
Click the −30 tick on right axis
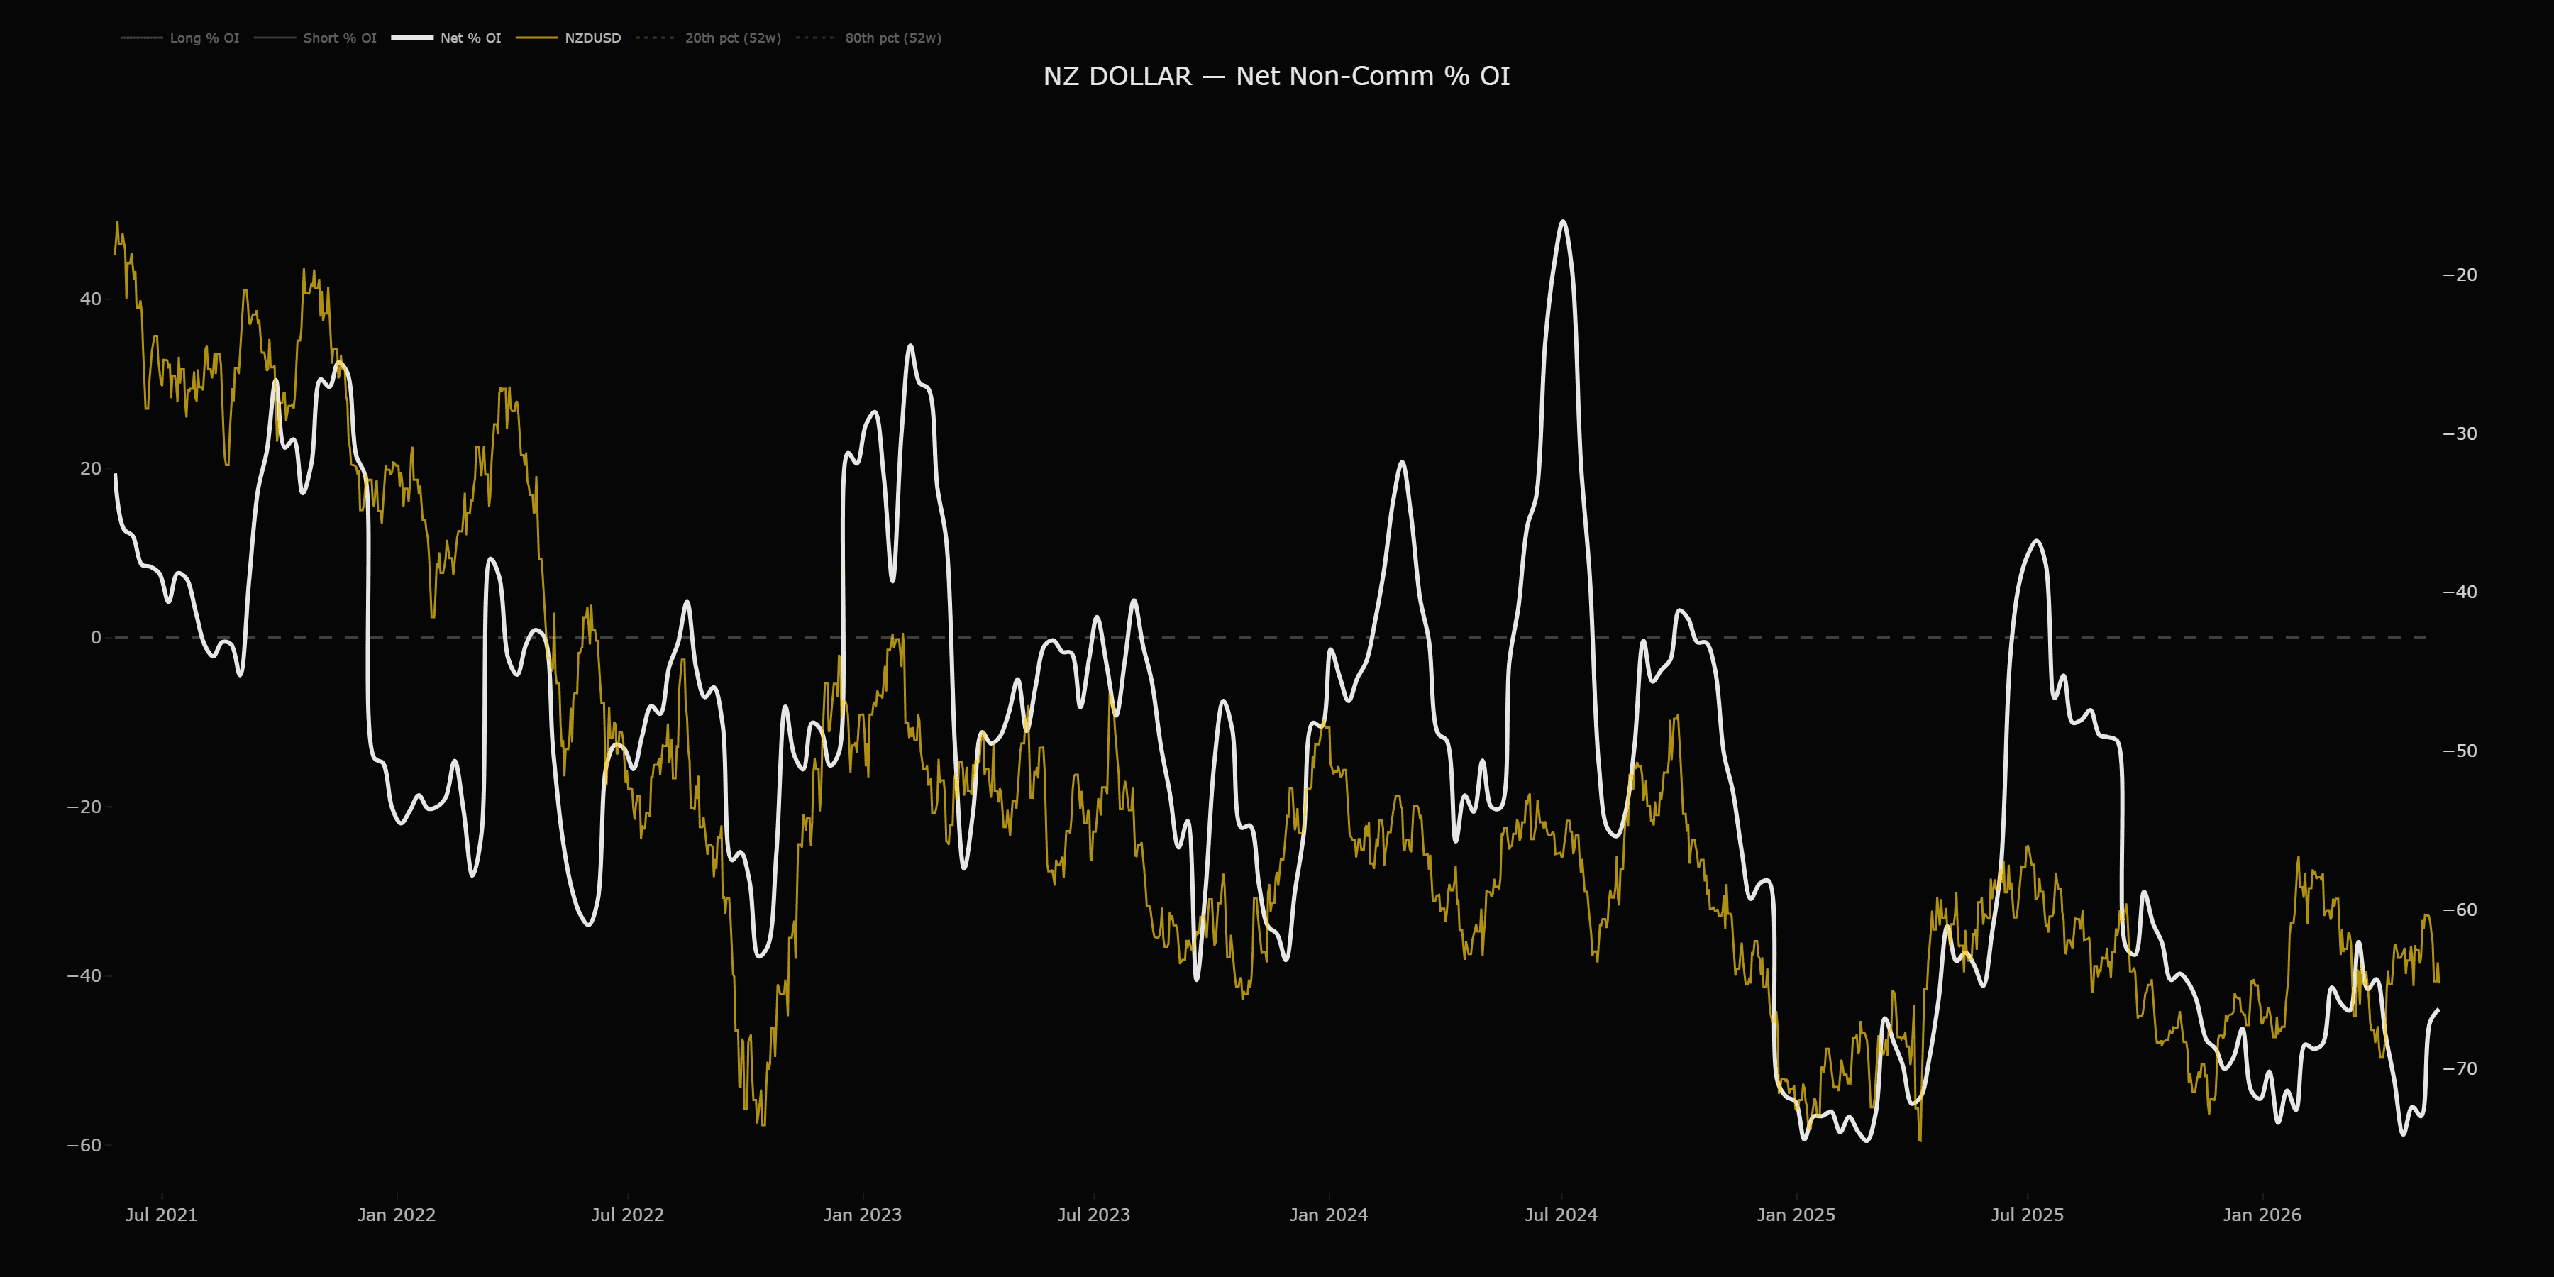2460,433
